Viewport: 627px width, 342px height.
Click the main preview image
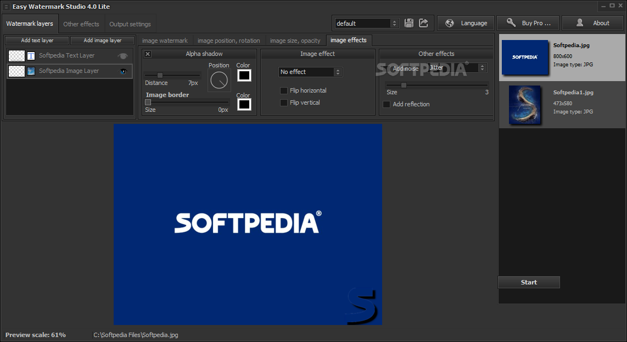coord(248,224)
